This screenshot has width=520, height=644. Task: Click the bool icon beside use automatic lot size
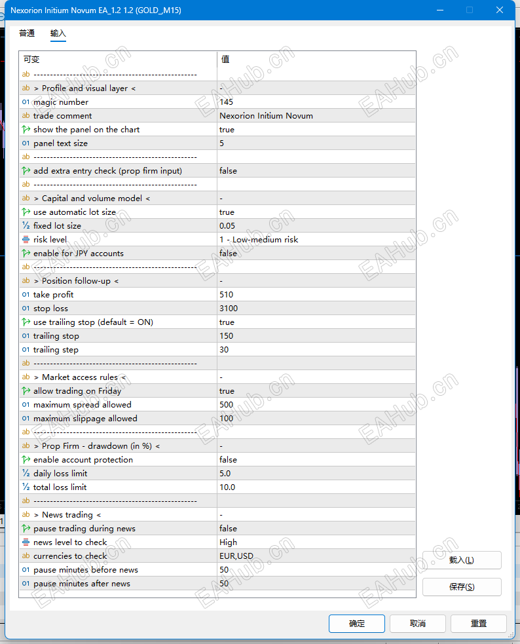pos(26,212)
